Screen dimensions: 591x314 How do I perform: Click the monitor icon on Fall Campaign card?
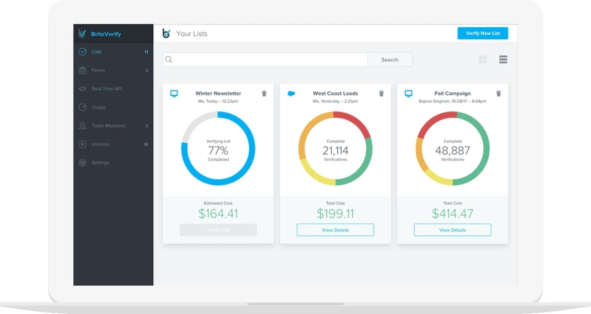click(408, 94)
